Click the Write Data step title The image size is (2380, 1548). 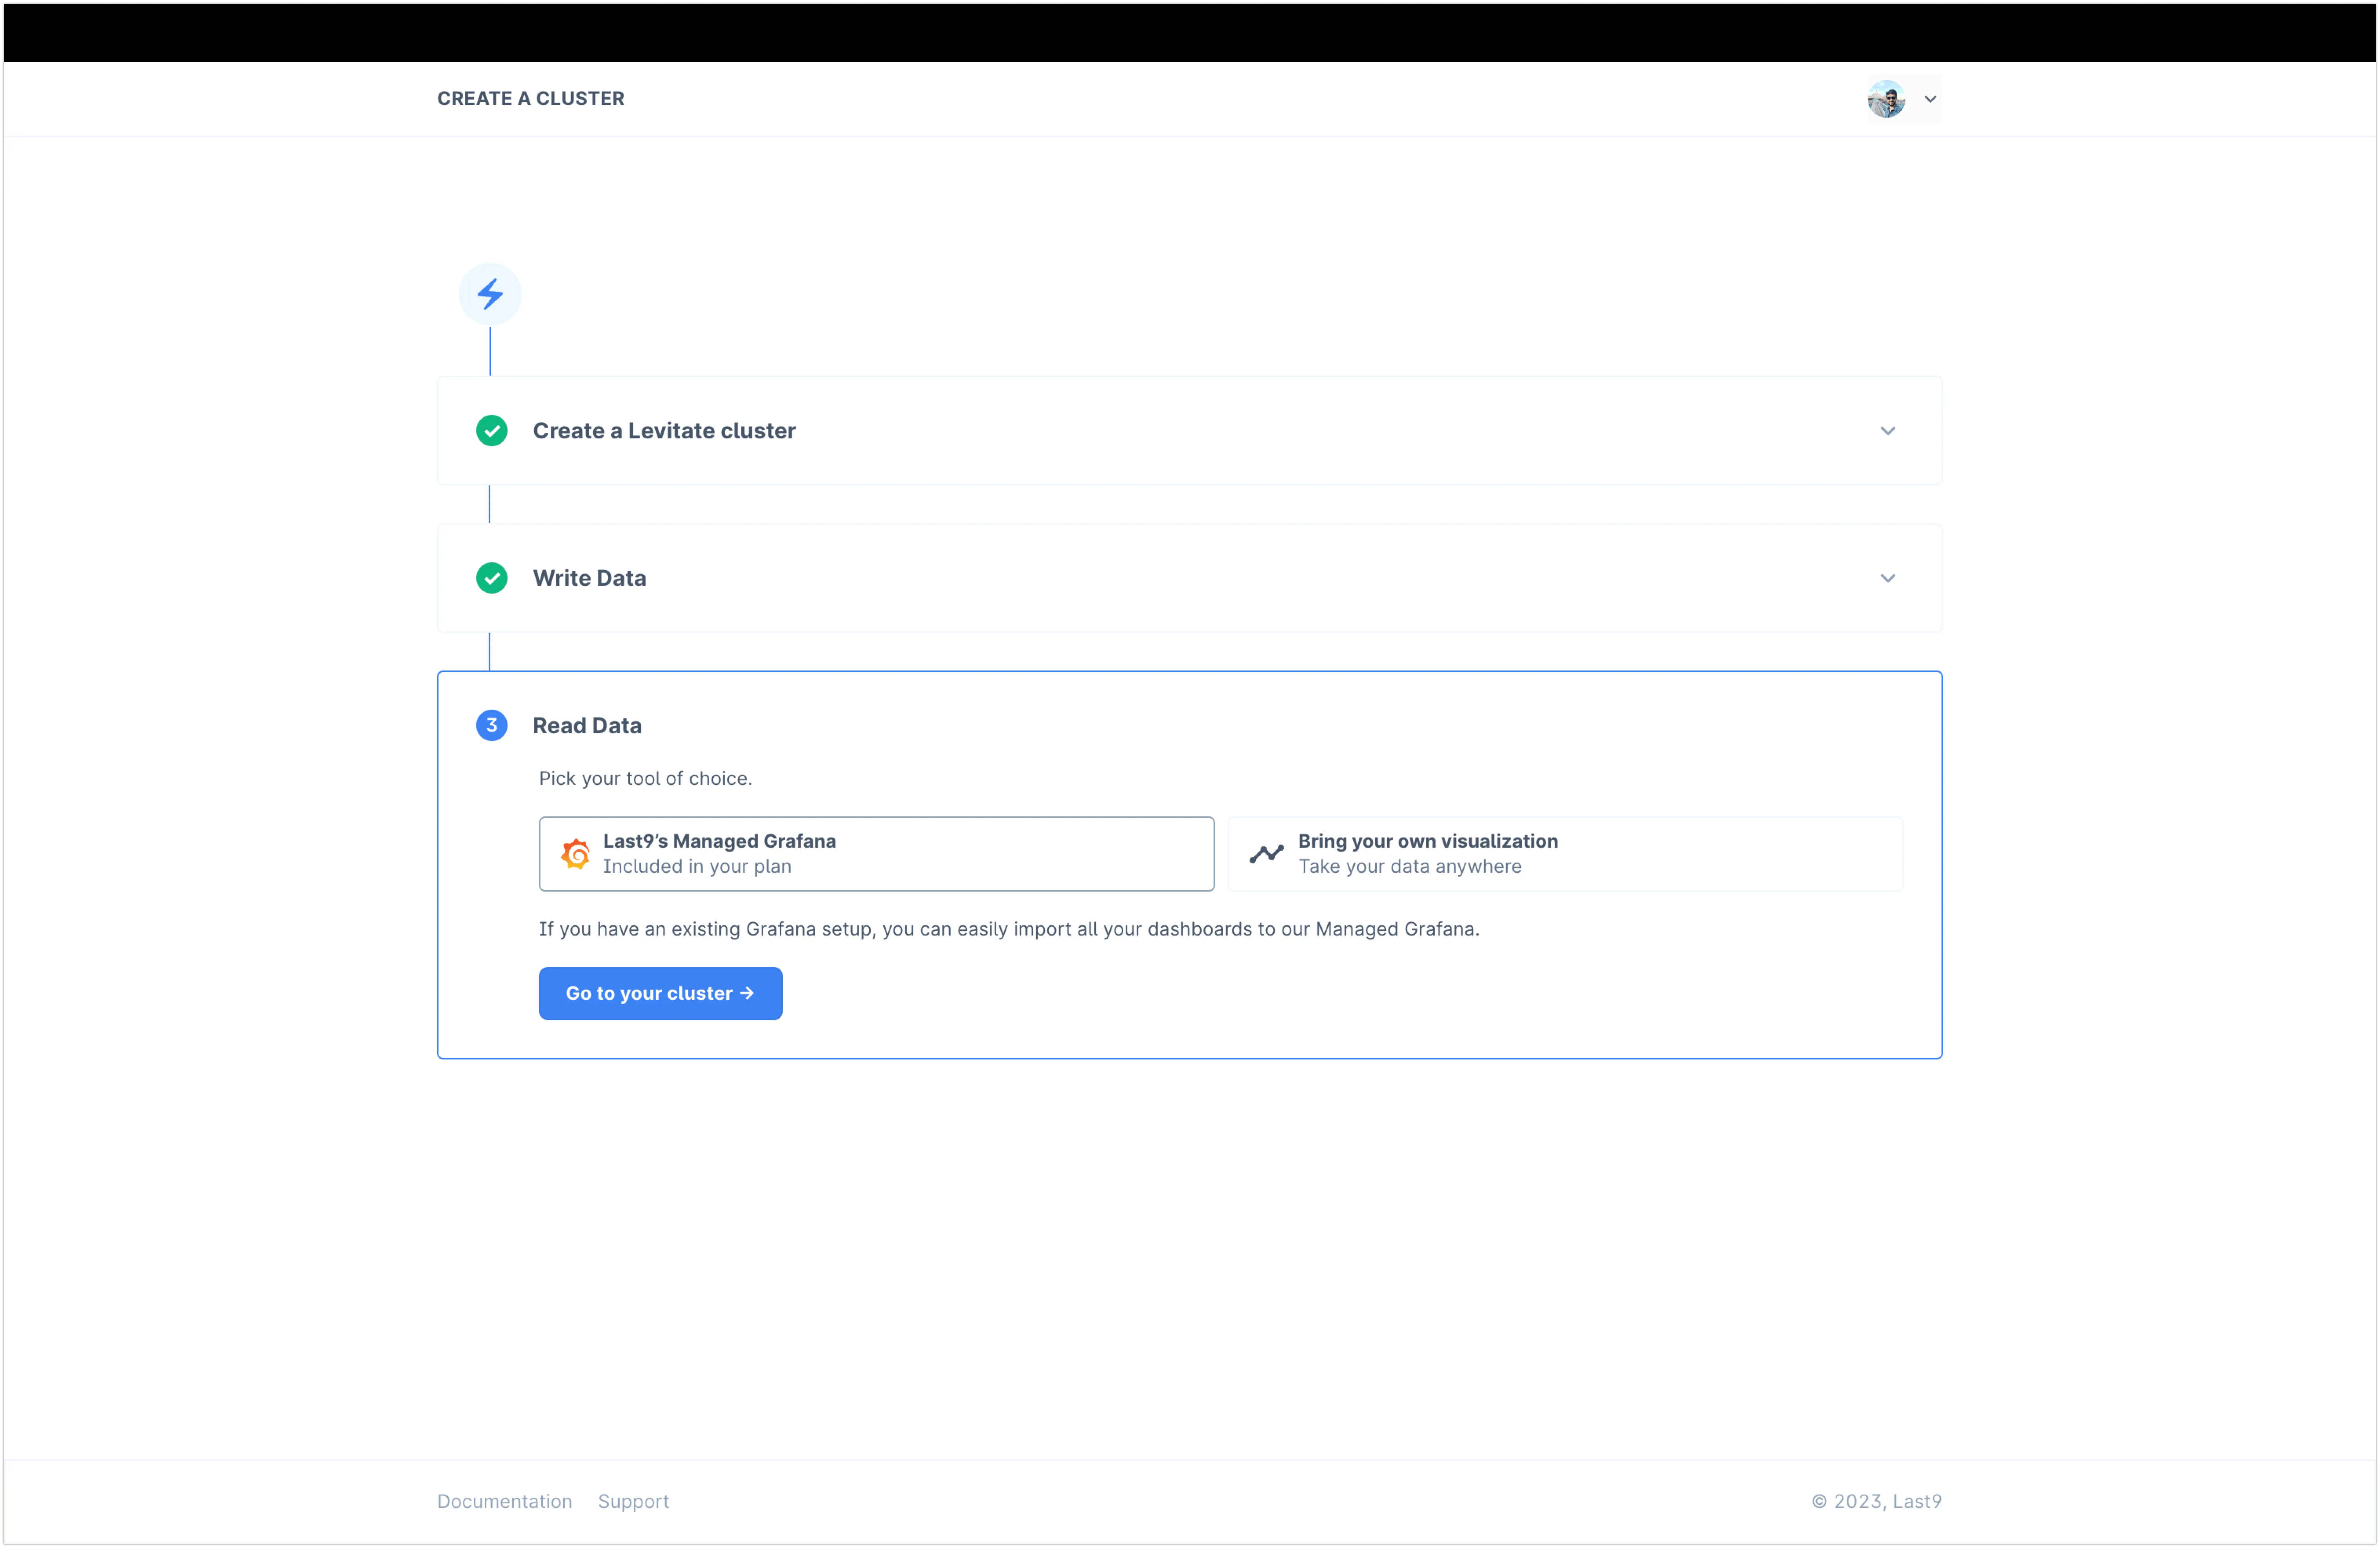pos(589,578)
